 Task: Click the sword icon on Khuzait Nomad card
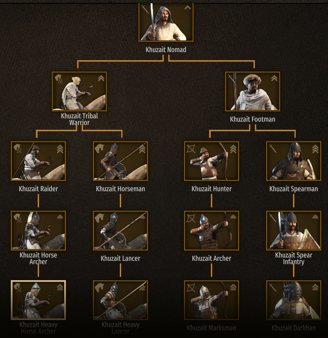click(x=145, y=9)
